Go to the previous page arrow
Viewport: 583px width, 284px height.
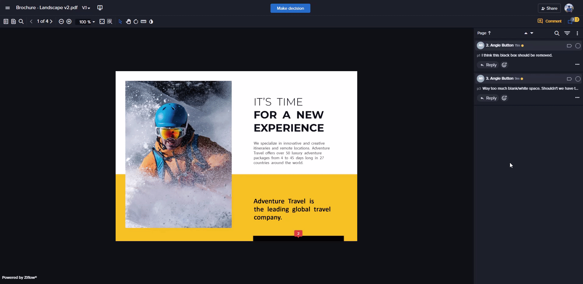[x=31, y=22]
